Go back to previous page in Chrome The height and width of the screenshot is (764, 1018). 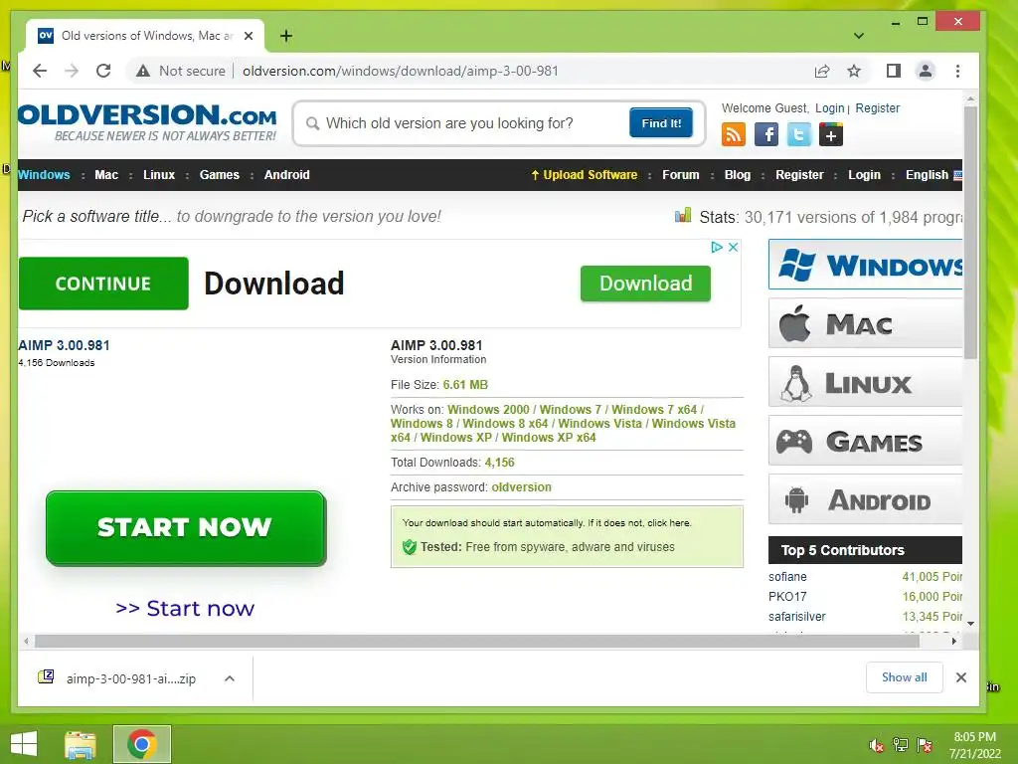pyautogui.click(x=40, y=71)
